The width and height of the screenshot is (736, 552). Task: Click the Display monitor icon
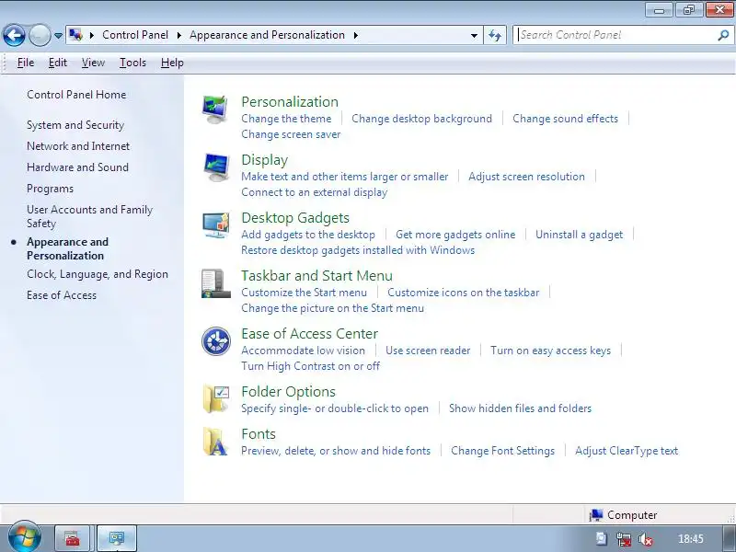216,167
